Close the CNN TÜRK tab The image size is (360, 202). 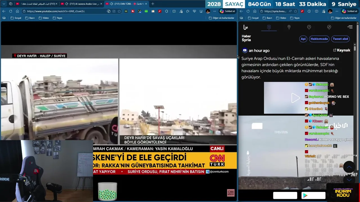coord(146,4)
